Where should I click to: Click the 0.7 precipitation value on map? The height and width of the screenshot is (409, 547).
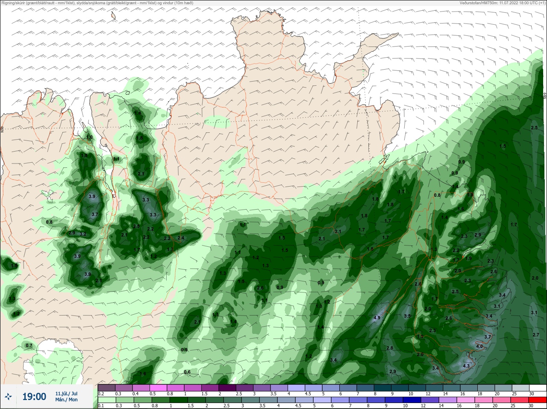pos(29,345)
